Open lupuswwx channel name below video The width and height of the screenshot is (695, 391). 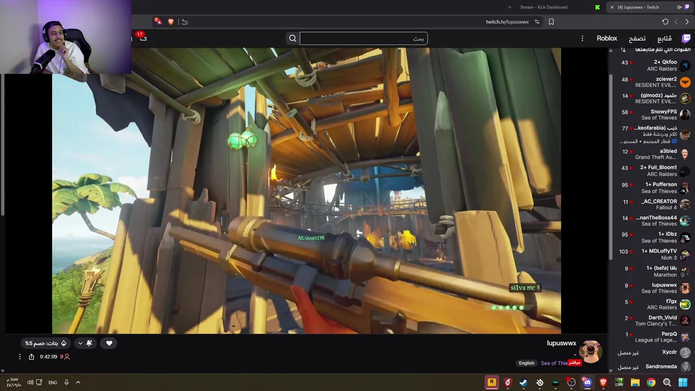coord(561,343)
